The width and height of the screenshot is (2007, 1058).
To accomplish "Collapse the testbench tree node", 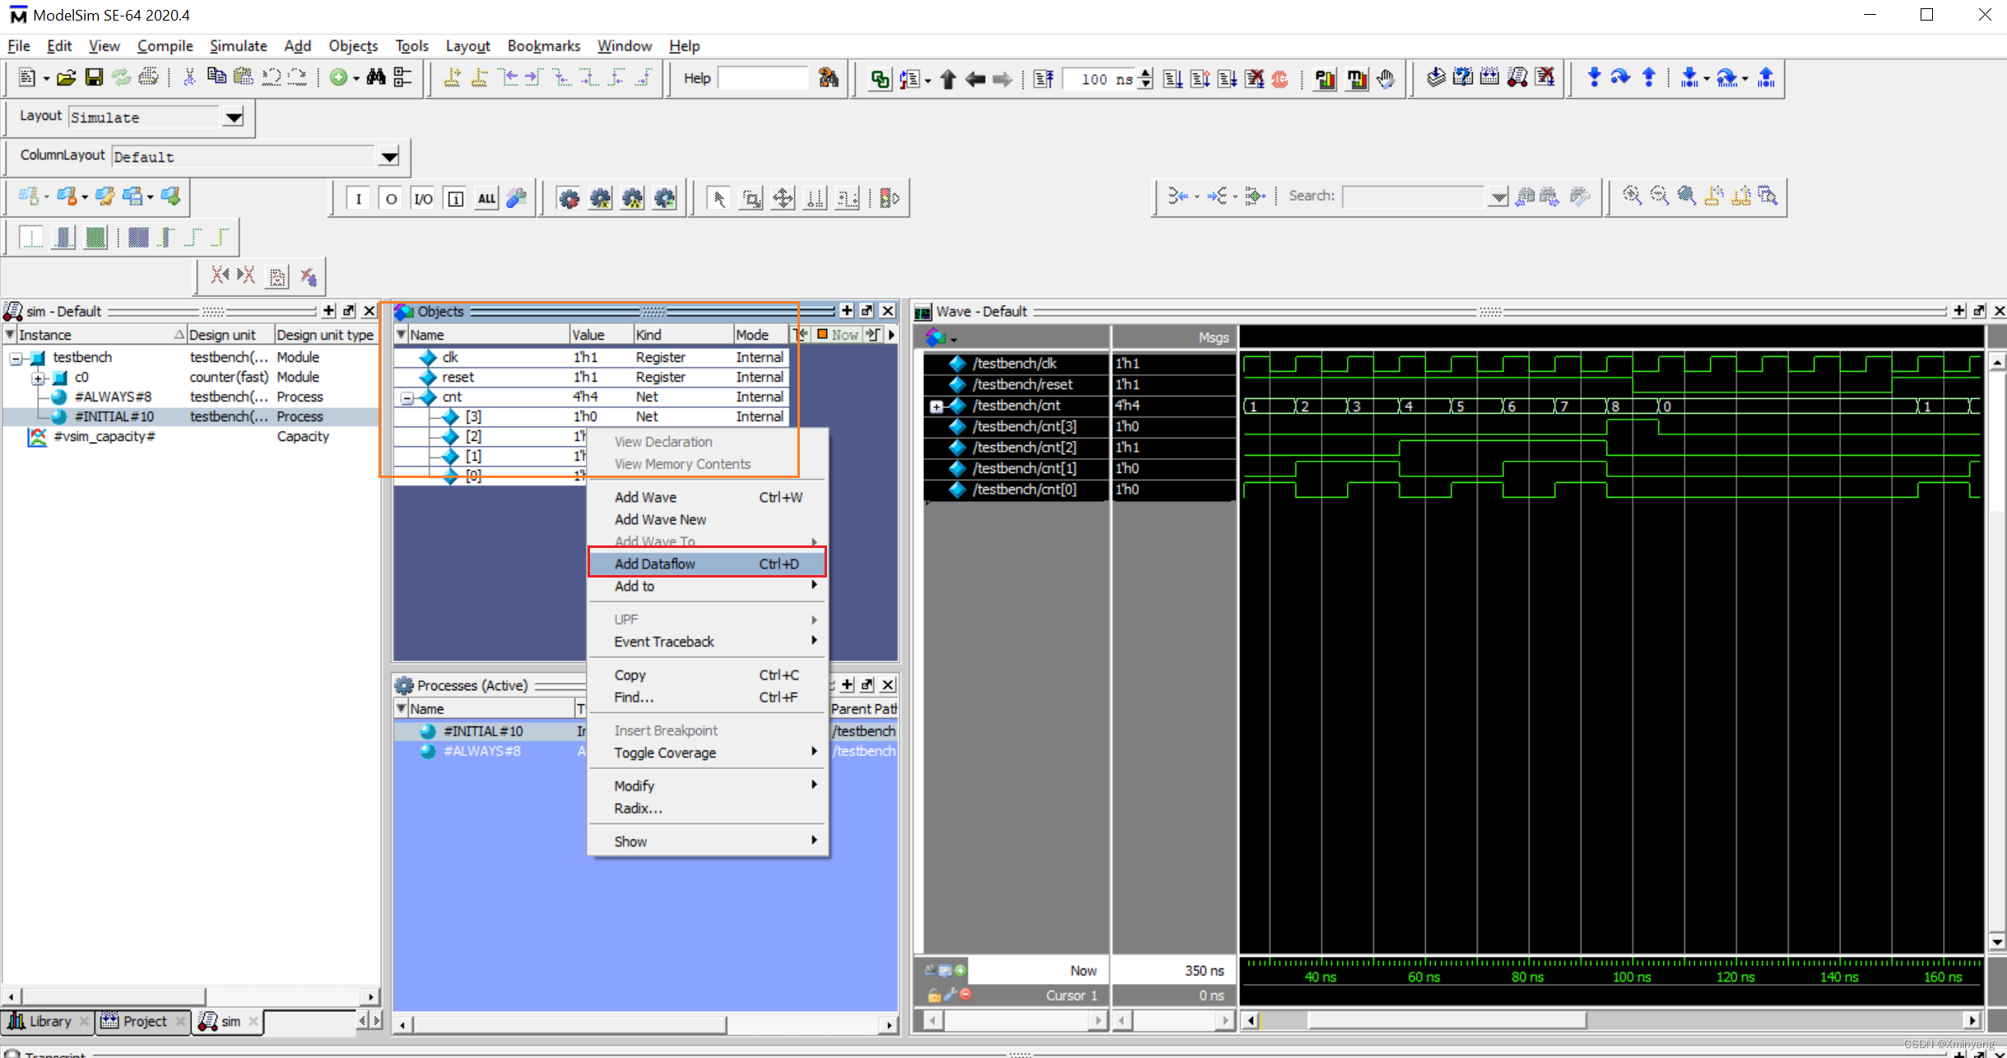I will 16,358.
